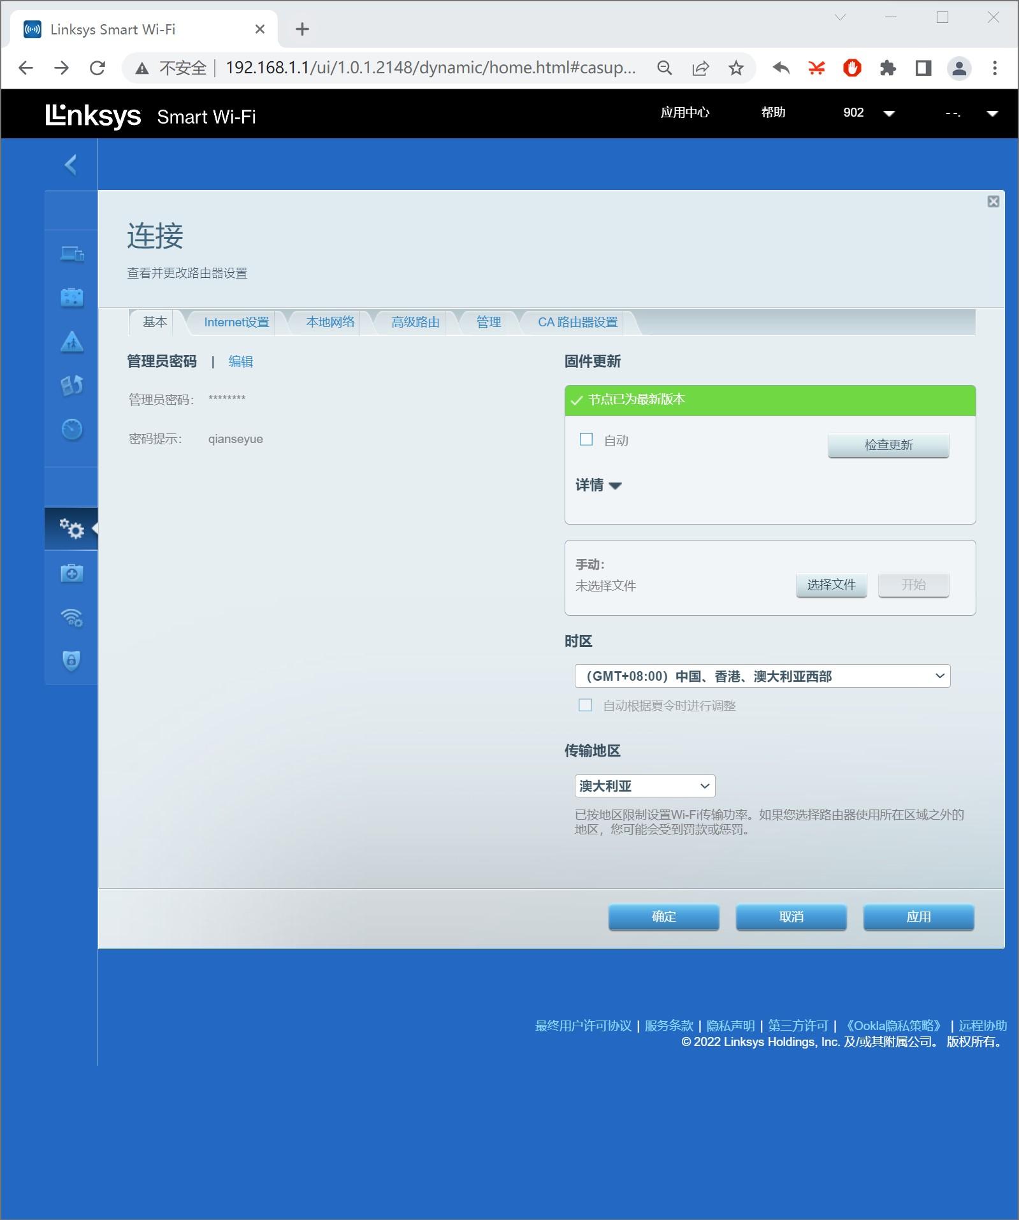Open the tab search chevron
Image resolution: width=1019 pixels, height=1220 pixels.
tap(840, 17)
